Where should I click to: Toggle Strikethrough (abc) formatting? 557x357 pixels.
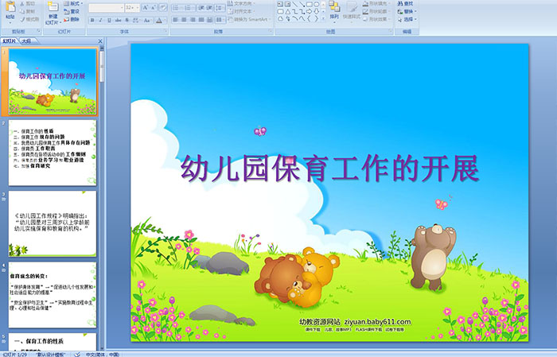click(x=118, y=20)
